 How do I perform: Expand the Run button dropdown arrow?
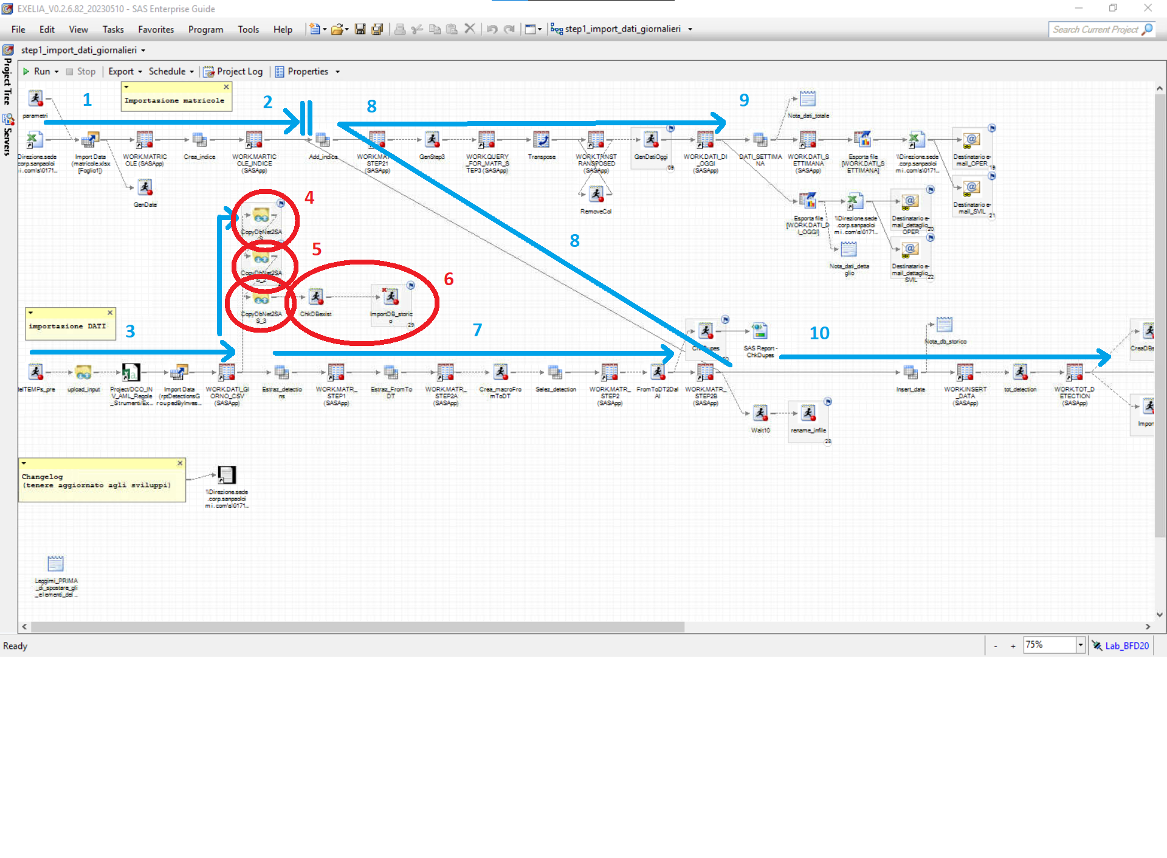(x=57, y=72)
